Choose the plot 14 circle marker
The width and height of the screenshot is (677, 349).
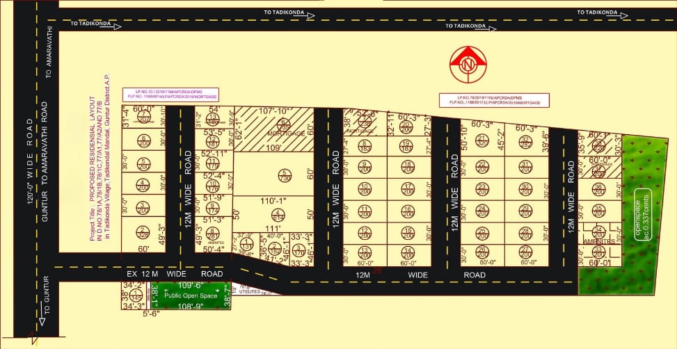[407, 252]
